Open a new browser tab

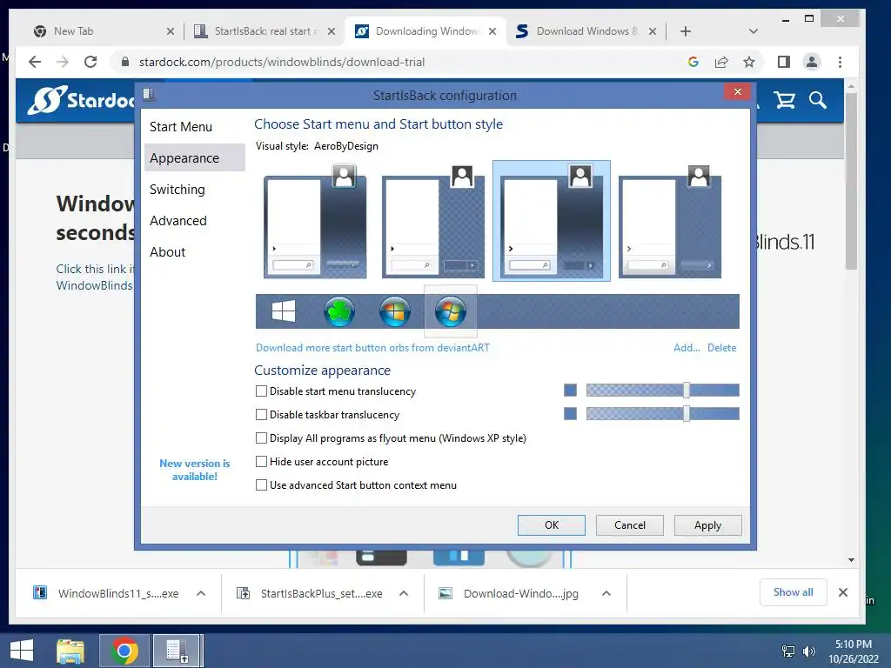[x=686, y=31]
